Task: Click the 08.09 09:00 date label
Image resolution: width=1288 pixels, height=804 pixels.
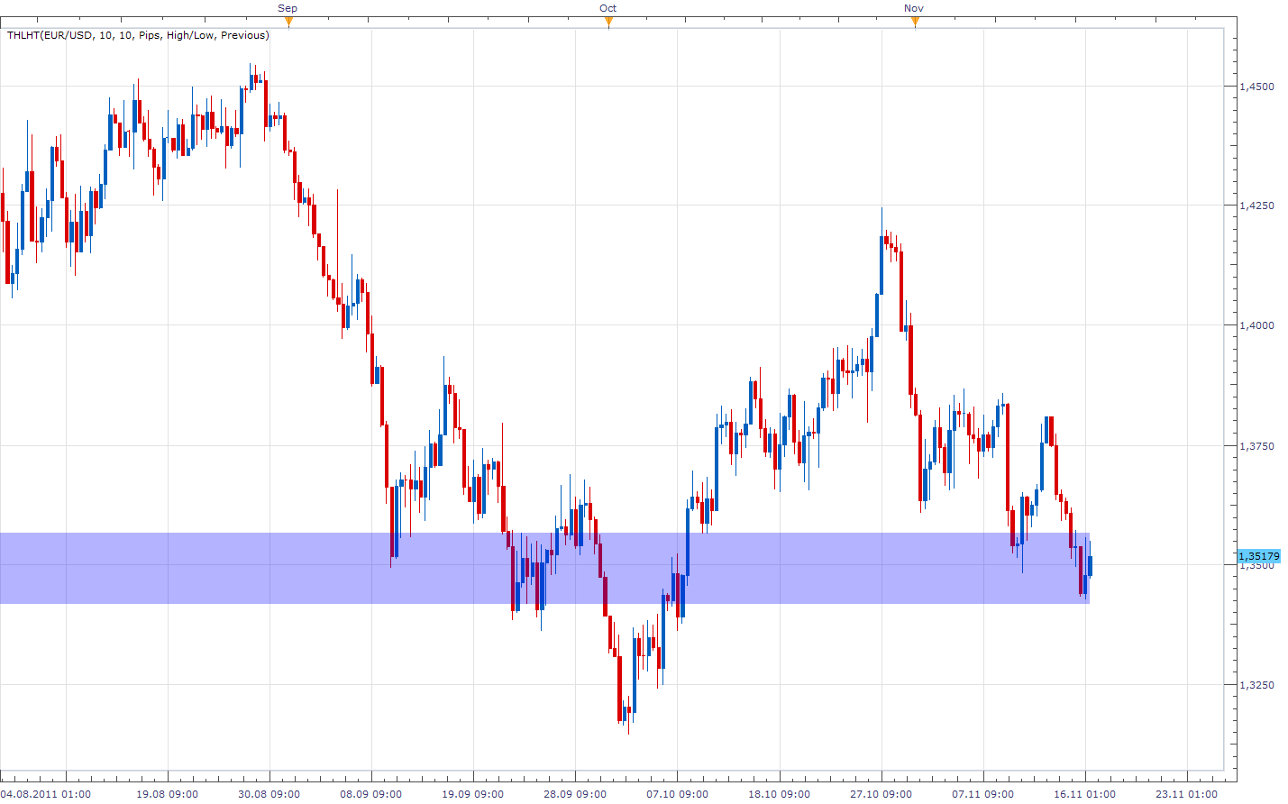Action: [371, 794]
